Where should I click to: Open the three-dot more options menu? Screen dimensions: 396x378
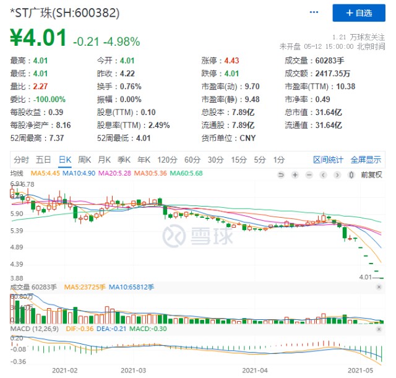314,12
